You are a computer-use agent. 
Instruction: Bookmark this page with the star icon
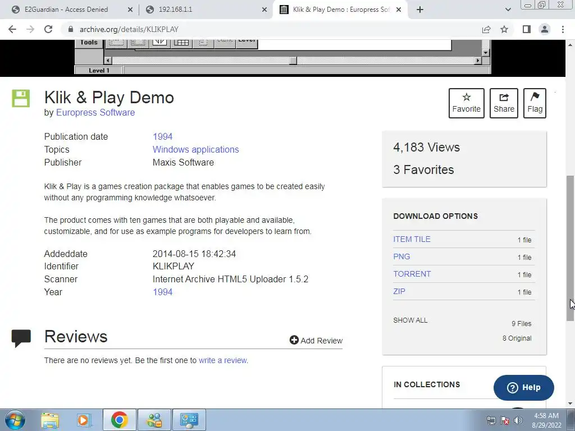504,29
